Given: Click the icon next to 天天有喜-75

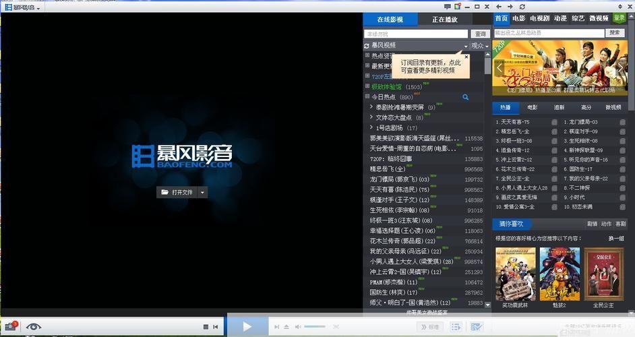Looking at the screenshot, I should pos(554,122).
